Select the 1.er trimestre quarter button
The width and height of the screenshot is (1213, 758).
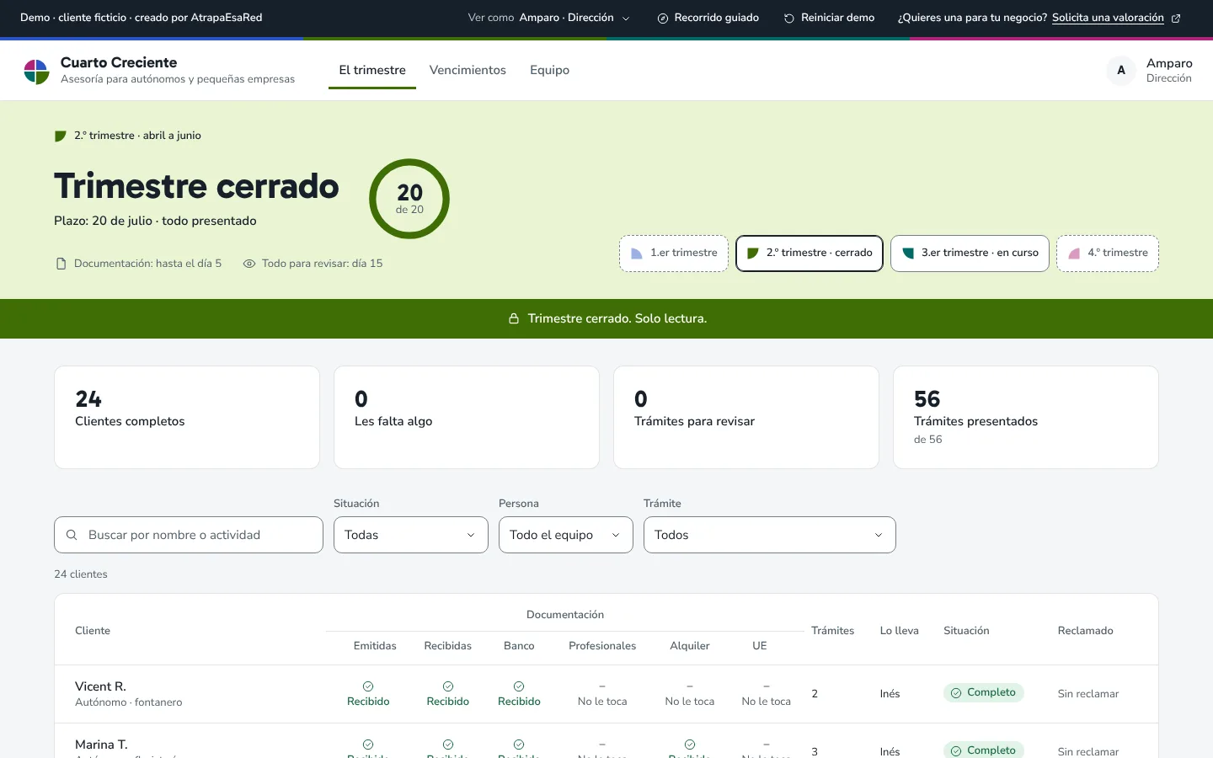[x=674, y=254]
